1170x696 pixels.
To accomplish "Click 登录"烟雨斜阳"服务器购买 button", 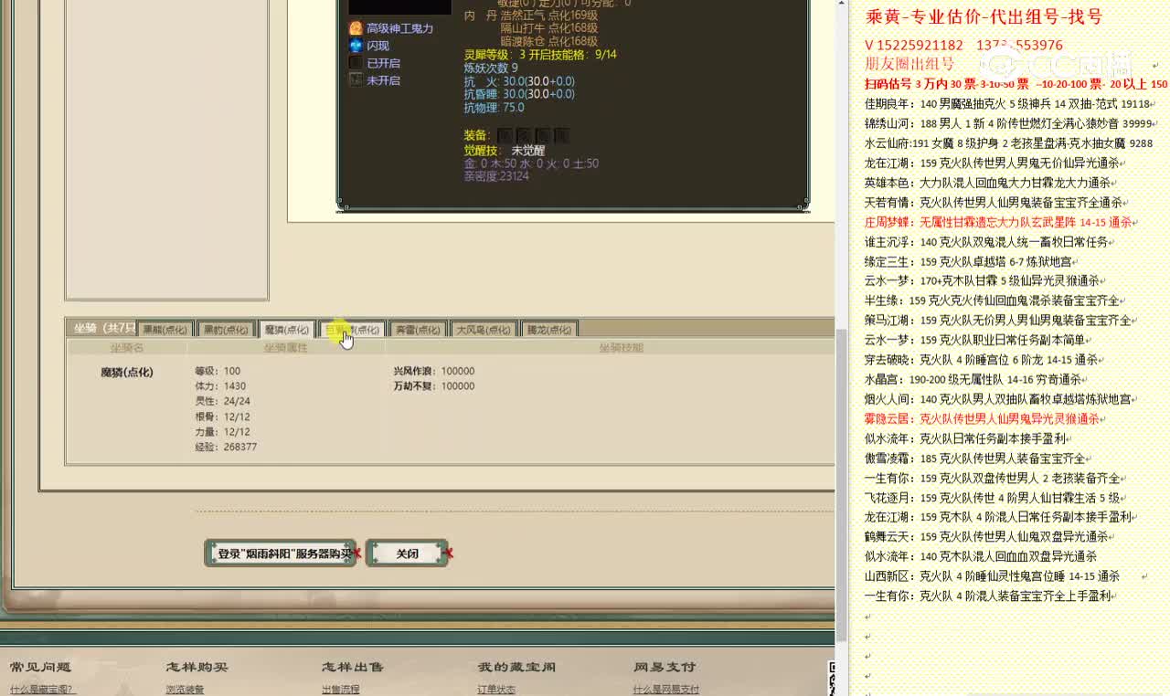I will 280,554.
